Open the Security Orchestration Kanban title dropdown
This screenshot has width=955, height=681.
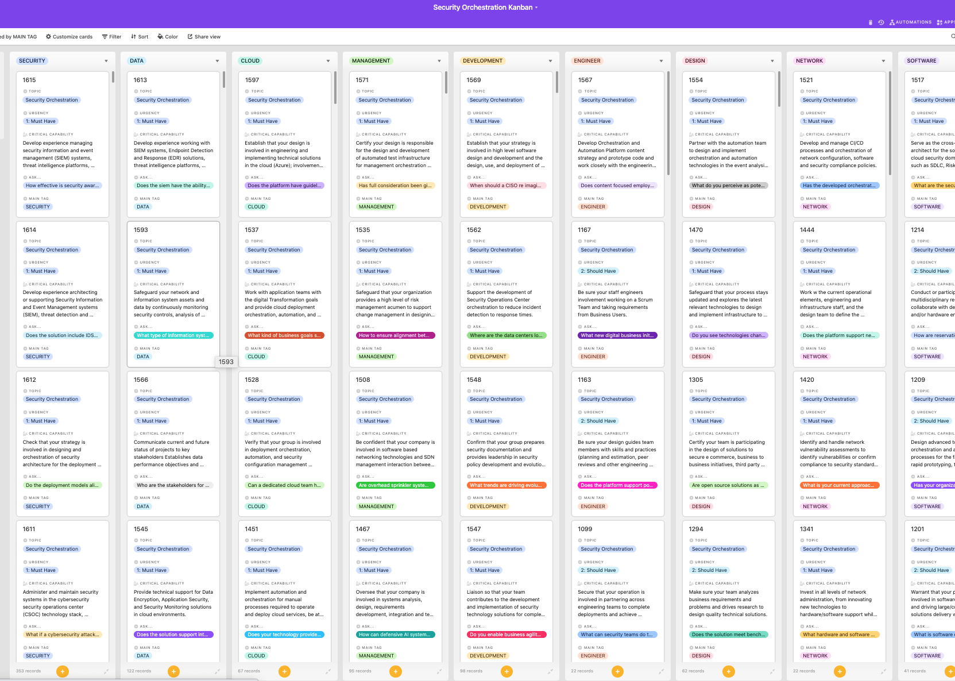click(536, 7)
